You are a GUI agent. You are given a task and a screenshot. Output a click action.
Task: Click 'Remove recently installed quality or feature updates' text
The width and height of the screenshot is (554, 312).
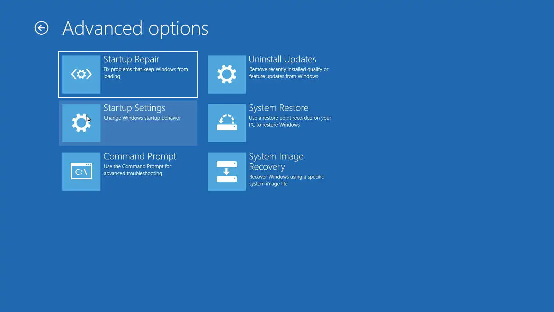click(x=289, y=73)
